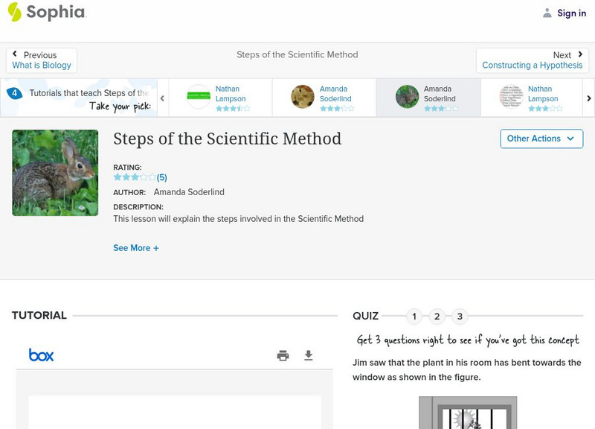595x429 pixels.
Task: Click the user profile icon beside Sign in
Action: [x=547, y=13]
